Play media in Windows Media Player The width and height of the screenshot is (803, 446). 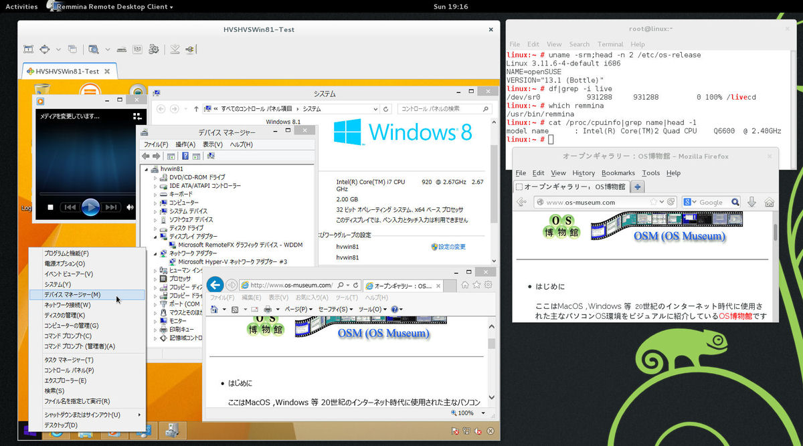(x=90, y=207)
